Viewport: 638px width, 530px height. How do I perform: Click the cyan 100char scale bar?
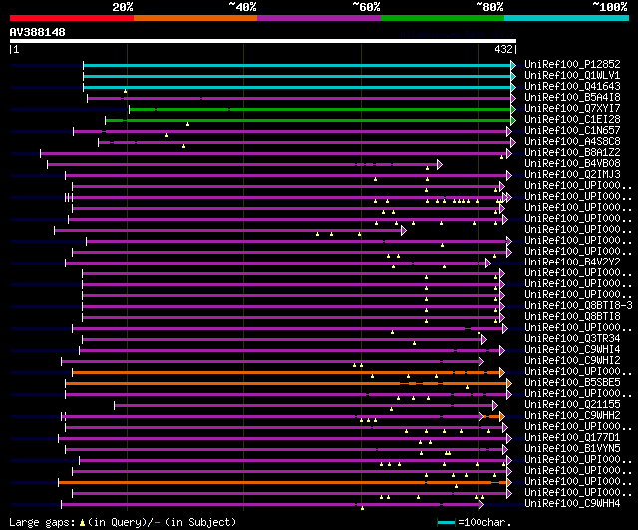click(x=446, y=523)
